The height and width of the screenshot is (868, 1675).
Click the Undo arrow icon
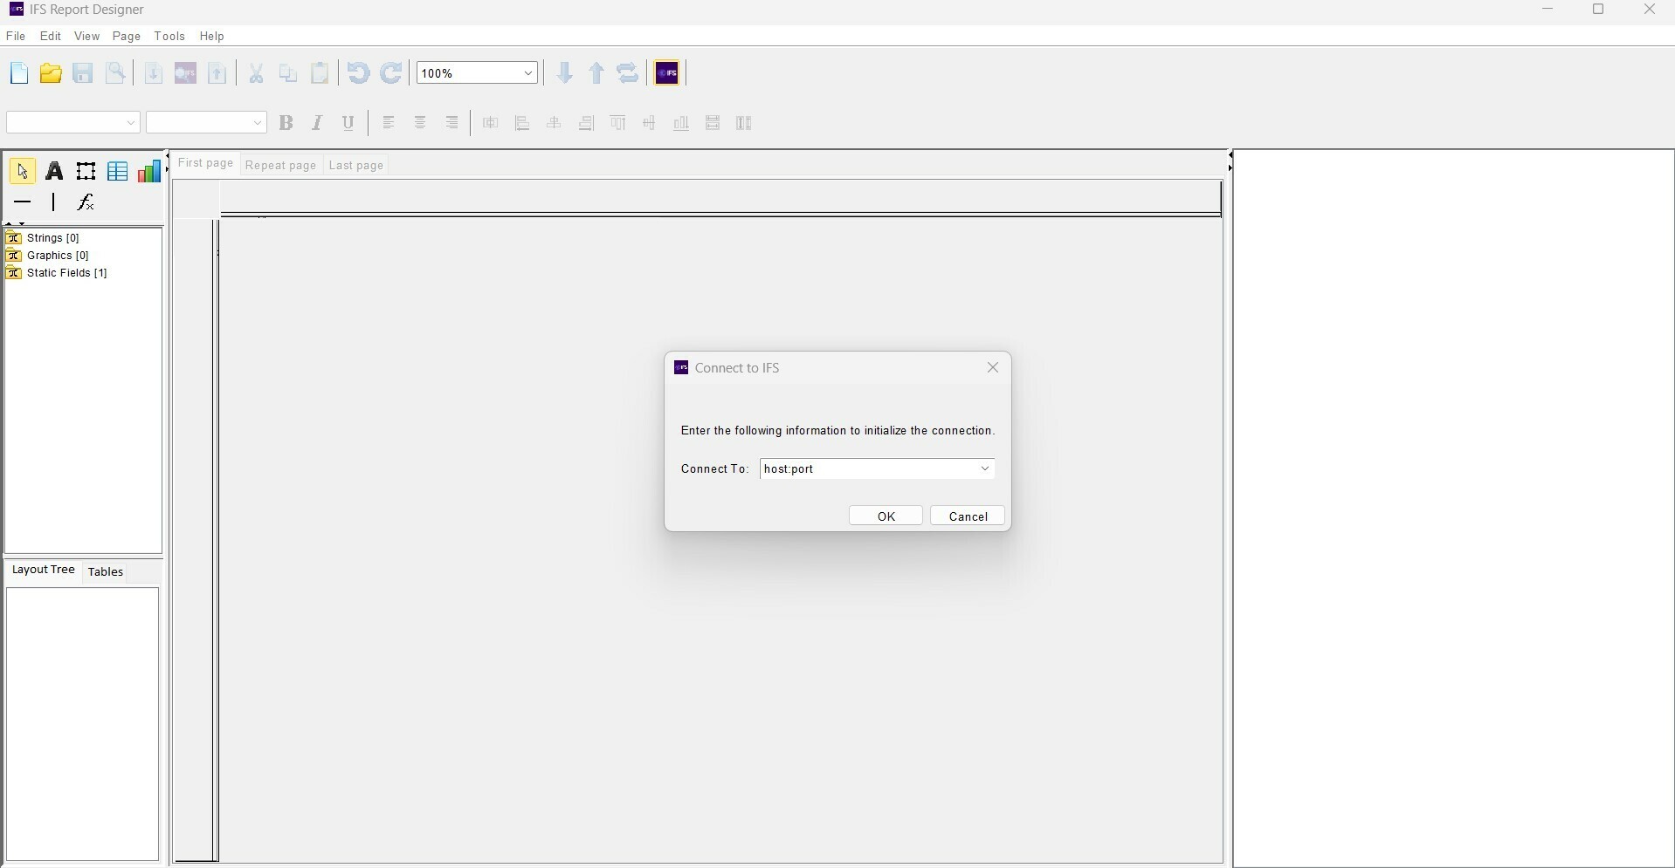pyautogui.click(x=359, y=73)
